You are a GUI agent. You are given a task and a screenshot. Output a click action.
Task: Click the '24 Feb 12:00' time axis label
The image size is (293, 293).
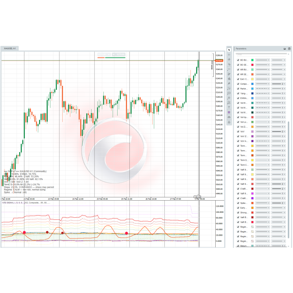pos(78,199)
